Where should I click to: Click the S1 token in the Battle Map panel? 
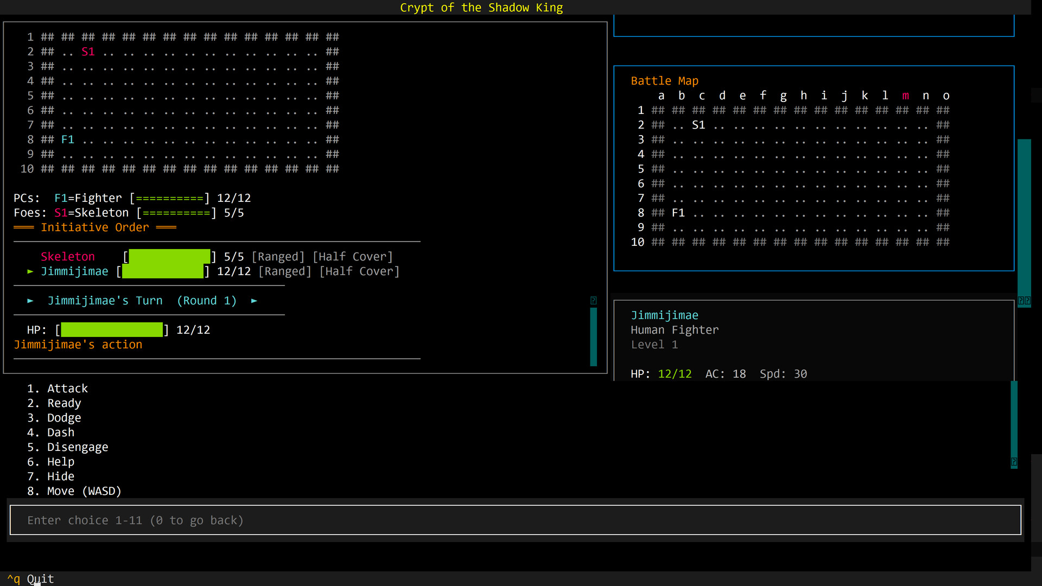click(x=698, y=124)
